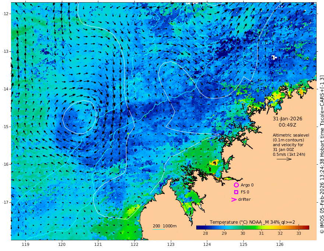Click the magenta Argo circle legend icon
The image size is (324, 251).
[x=236, y=185]
